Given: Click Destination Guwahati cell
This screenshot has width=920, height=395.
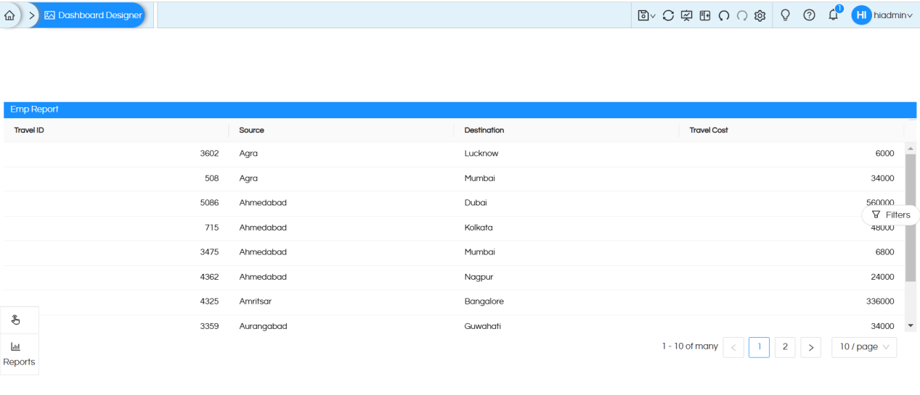Looking at the screenshot, I should click(482, 327).
